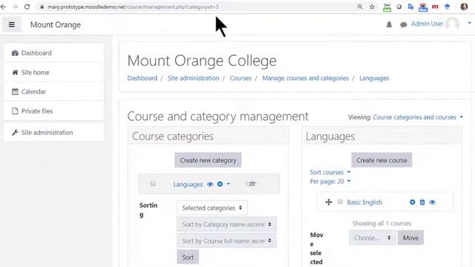
Task: Click the Create new course button
Action: click(381, 160)
